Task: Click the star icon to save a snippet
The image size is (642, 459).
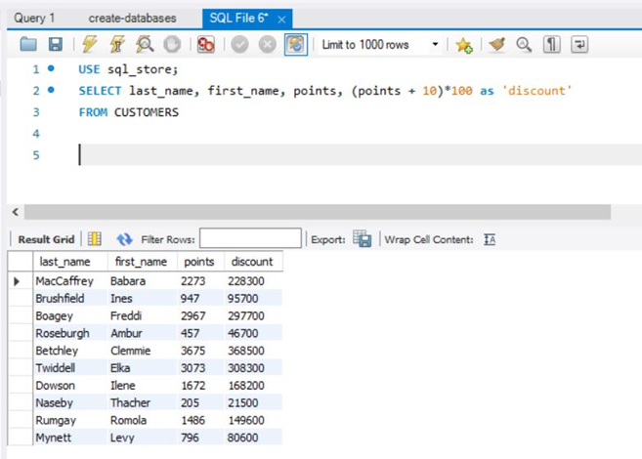Action: point(463,45)
